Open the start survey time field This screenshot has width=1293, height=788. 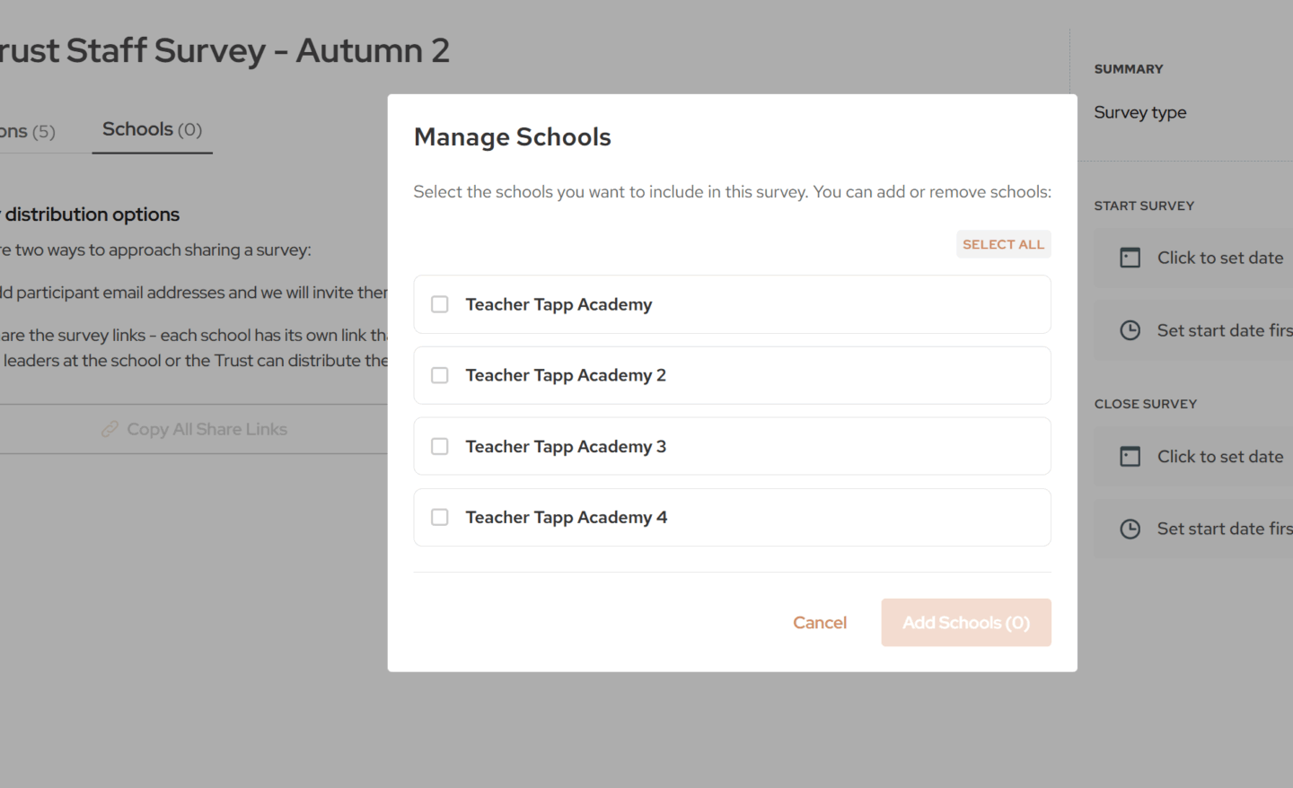1223,330
